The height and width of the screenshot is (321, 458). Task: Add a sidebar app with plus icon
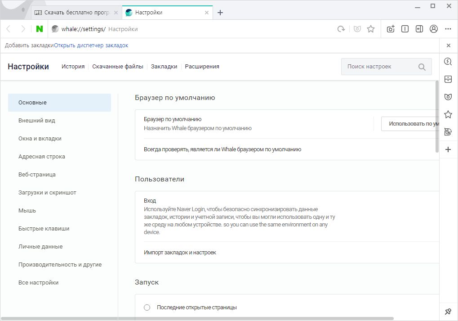pos(448,149)
